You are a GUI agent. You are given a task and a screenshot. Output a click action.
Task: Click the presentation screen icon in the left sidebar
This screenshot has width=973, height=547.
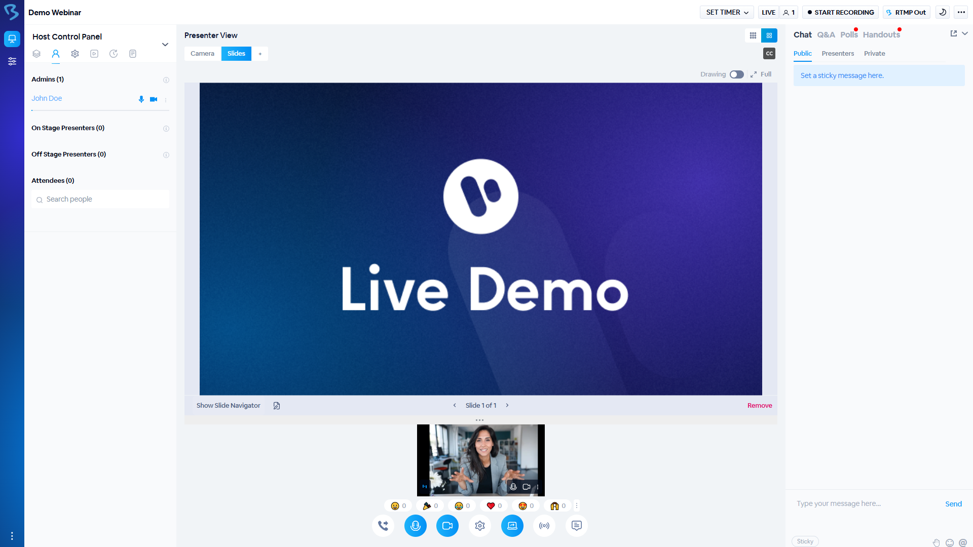point(12,38)
